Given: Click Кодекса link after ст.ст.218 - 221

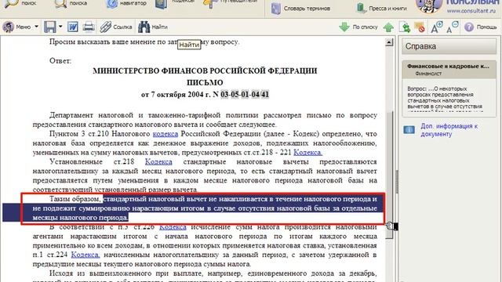Looking at the screenshot, I should (307, 153).
